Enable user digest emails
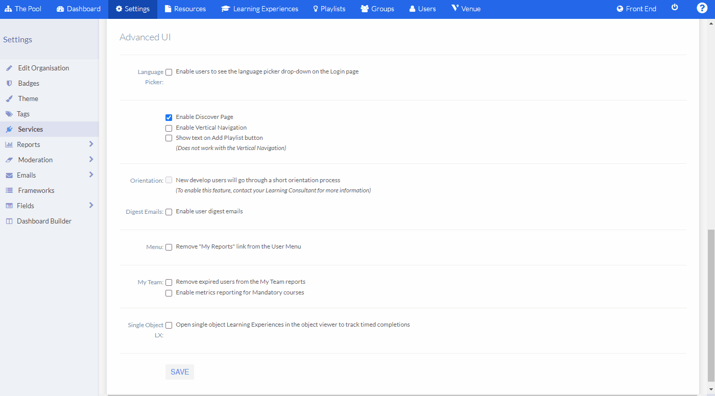715x396 pixels. 169,211
